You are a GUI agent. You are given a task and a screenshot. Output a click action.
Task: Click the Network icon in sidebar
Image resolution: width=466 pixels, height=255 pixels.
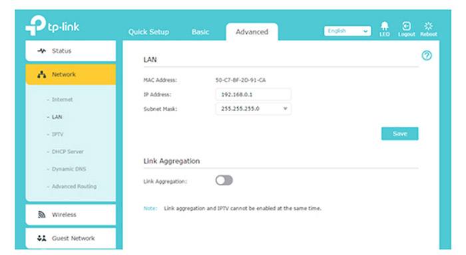tap(41, 74)
